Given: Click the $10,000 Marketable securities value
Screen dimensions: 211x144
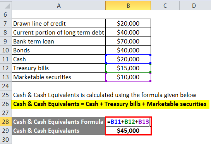Looking at the screenshot, I should pos(128,77).
